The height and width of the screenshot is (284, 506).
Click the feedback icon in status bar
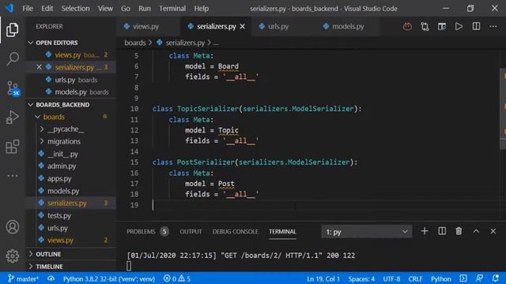click(x=479, y=278)
